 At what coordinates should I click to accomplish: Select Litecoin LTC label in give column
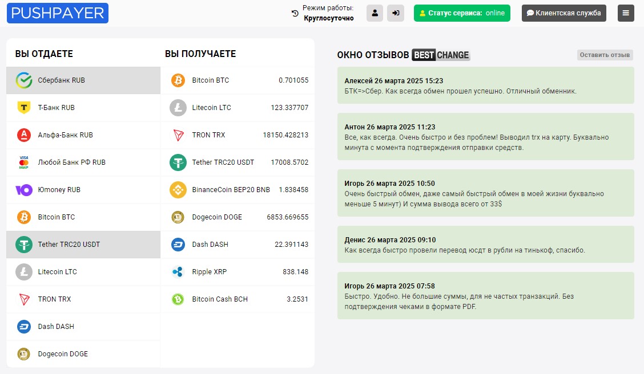point(58,272)
